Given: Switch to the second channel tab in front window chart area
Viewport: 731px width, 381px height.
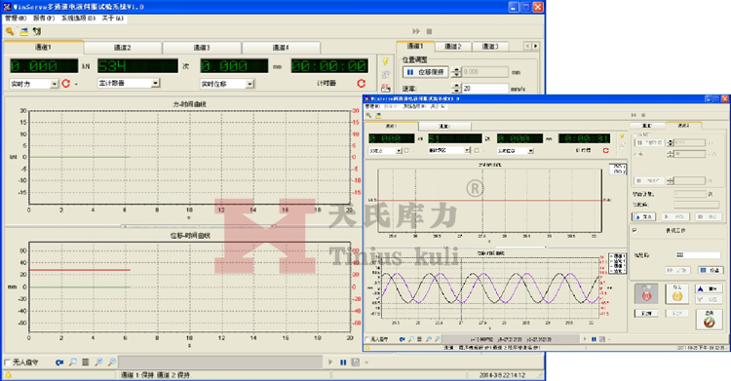Looking at the screenshot, I should (x=444, y=126).
